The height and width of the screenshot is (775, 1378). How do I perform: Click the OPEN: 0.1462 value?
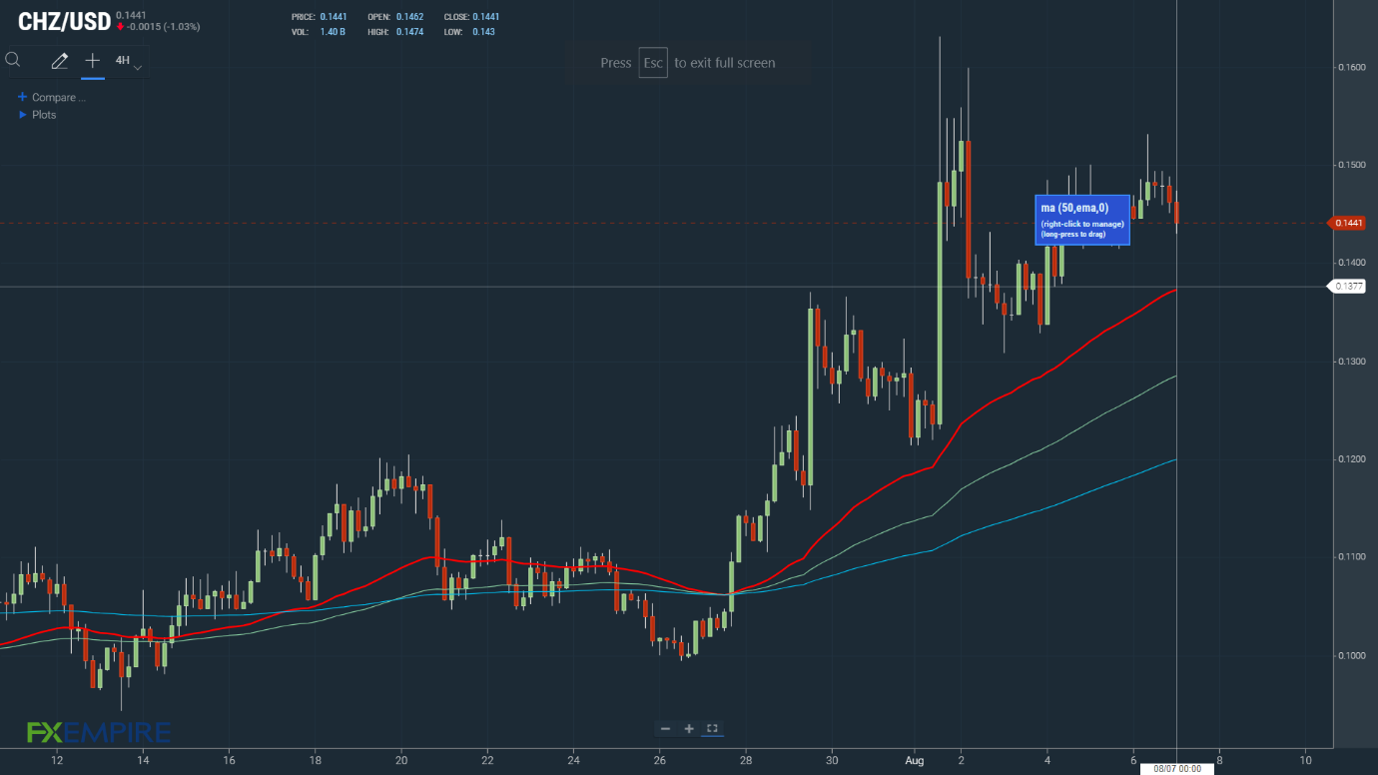click(x=408, y=17)
